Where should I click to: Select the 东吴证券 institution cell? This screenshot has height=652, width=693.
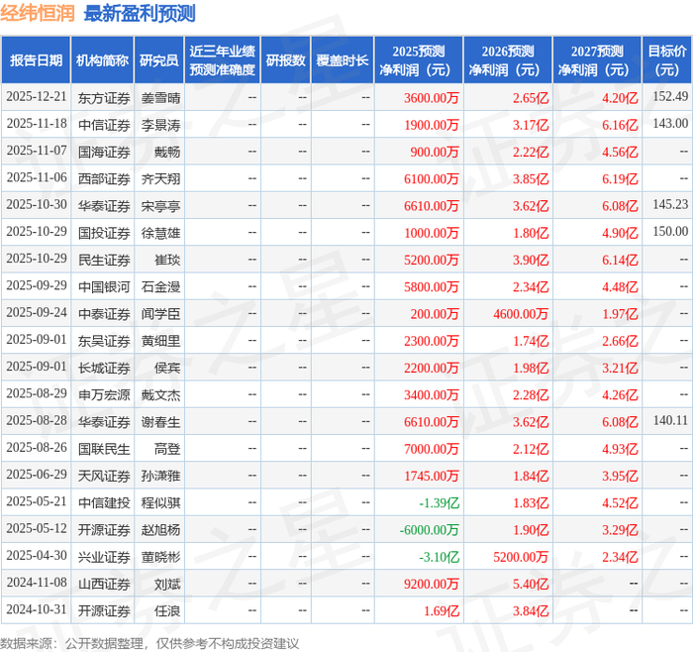[x=104, y=341]
